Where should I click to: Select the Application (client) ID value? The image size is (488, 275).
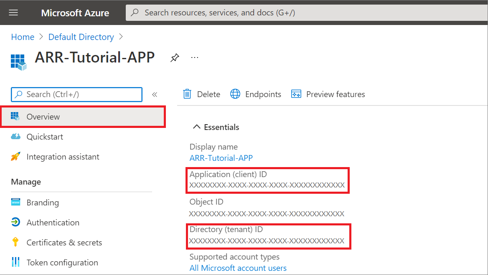(x=267, y=185)
